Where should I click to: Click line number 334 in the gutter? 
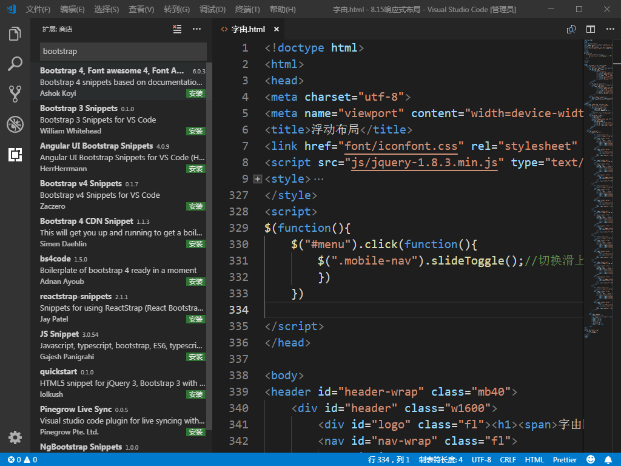pos(239,310)
